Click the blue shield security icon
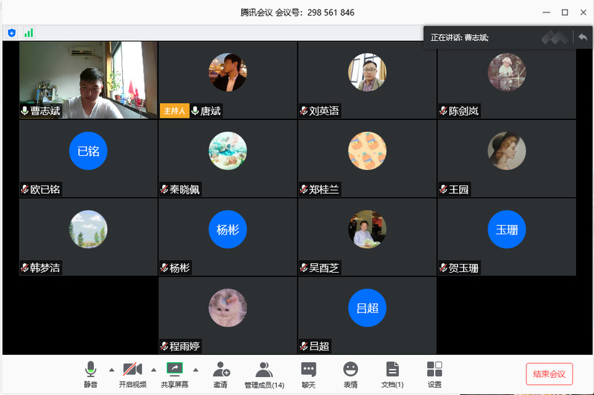594x395 pixels. pyautogui.click(x=12, y=33)
